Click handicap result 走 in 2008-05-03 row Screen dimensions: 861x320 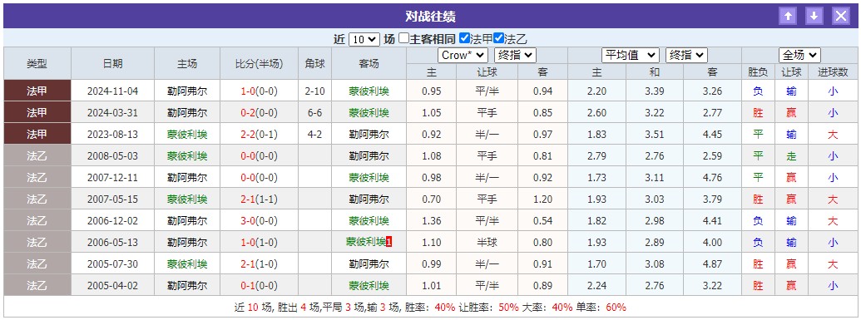coord(791,156)
